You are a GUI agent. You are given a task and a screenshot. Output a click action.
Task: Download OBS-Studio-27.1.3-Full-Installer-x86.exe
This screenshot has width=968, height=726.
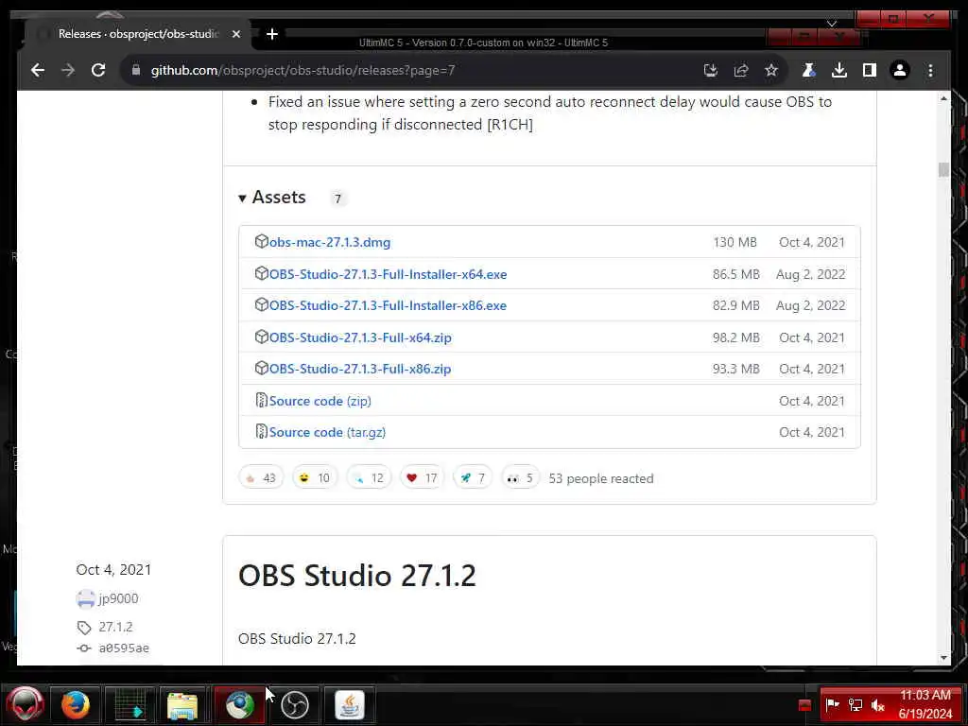click(388, 305)
